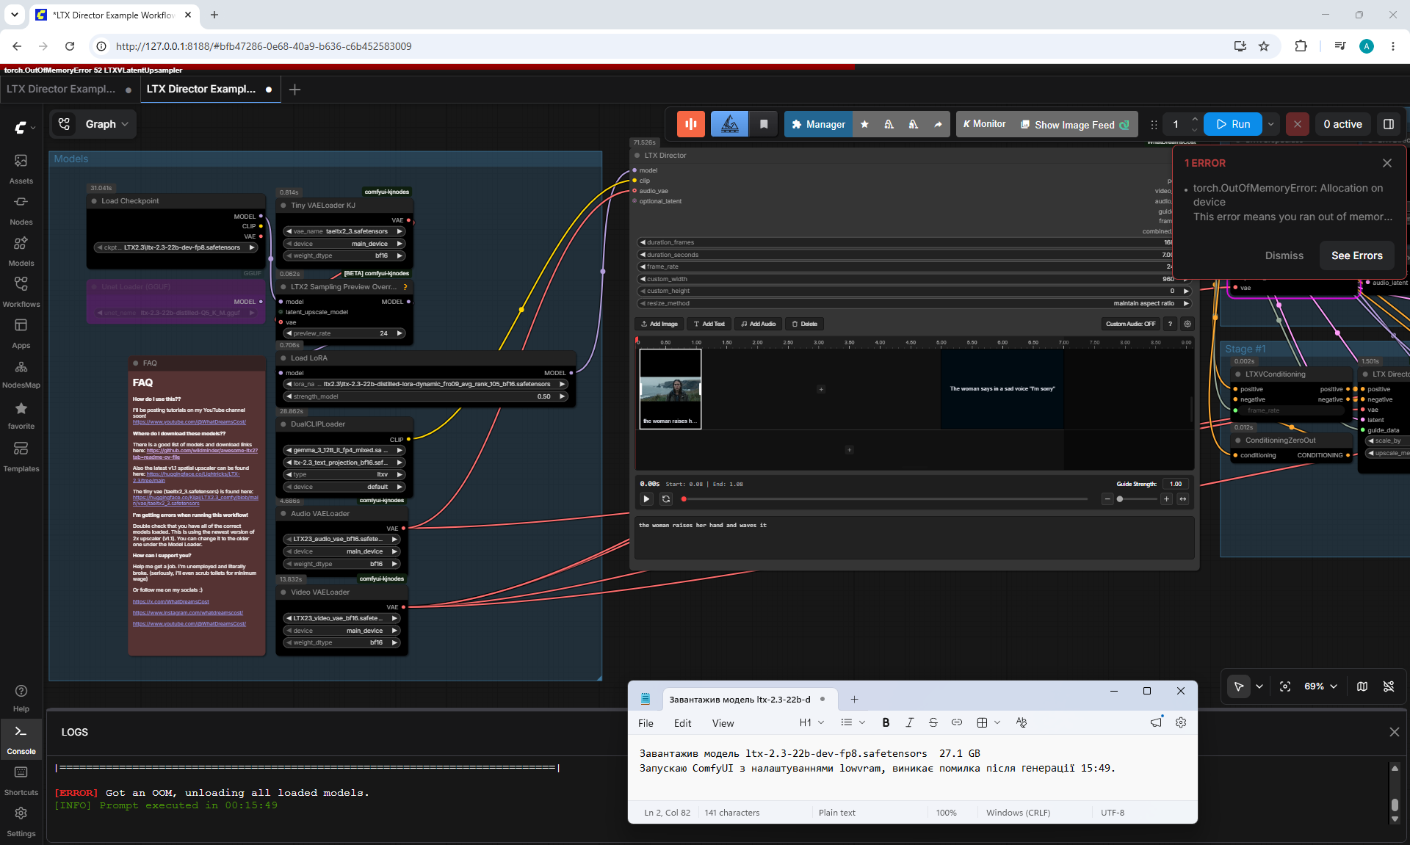Viewport: 1410px width, 845px height.
Task: Click the share arrow icon beside Manager
Action: [938, 124]
